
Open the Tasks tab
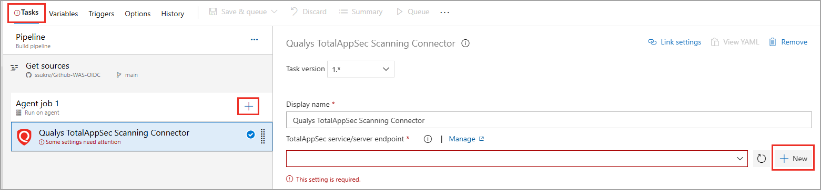click(x=26, y=13)
